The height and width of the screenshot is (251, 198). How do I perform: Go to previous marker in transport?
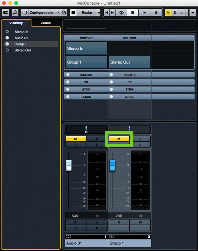[x=106, y=13]
